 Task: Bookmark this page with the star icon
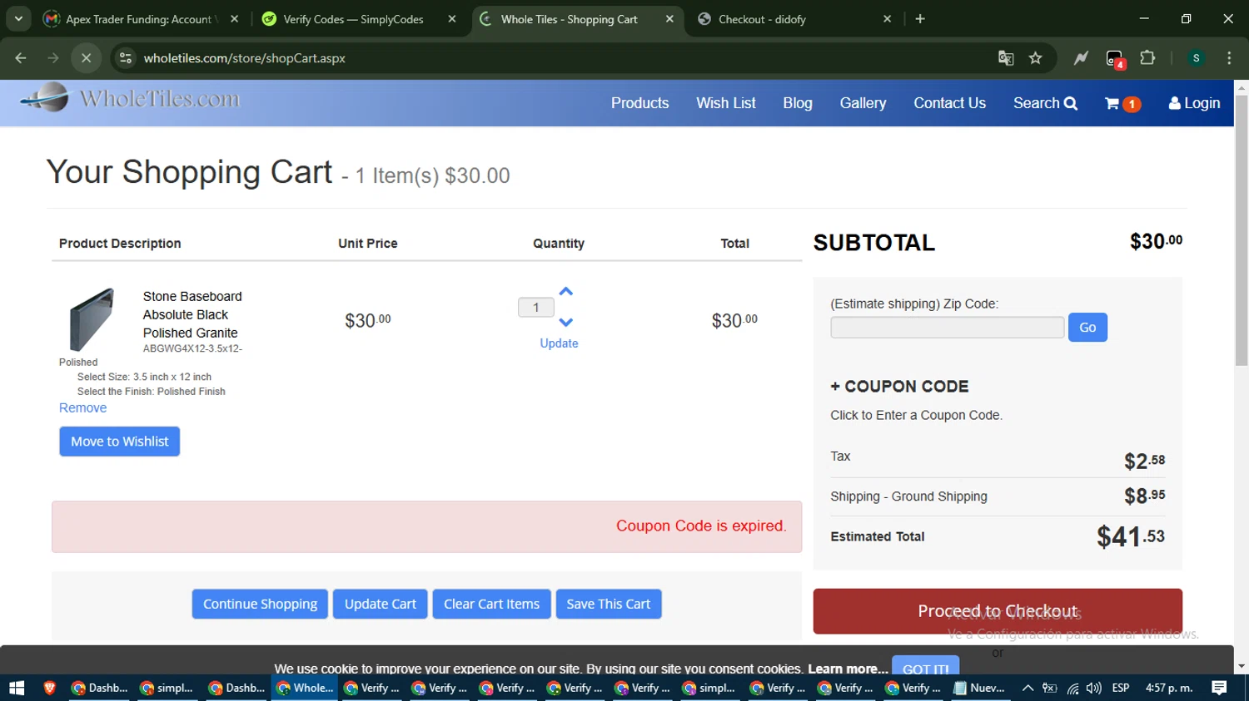pos(1035,58)
